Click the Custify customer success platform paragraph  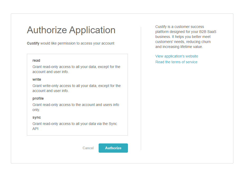186,37
